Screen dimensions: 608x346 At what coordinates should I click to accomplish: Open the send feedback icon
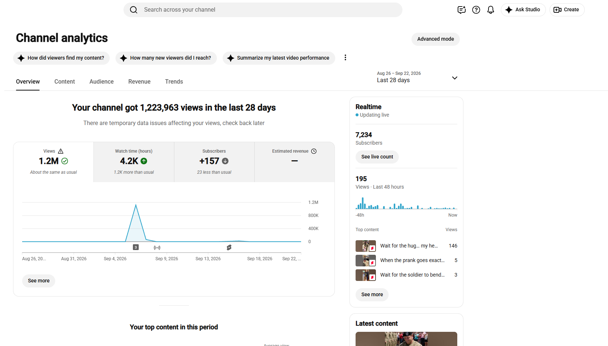click(x=462, y=10)
